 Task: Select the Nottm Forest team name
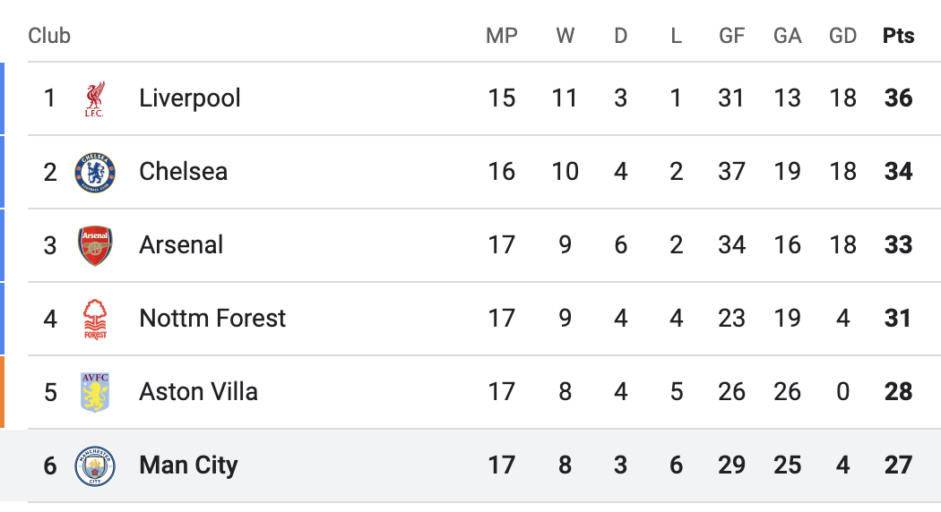(x=212, y=319)
